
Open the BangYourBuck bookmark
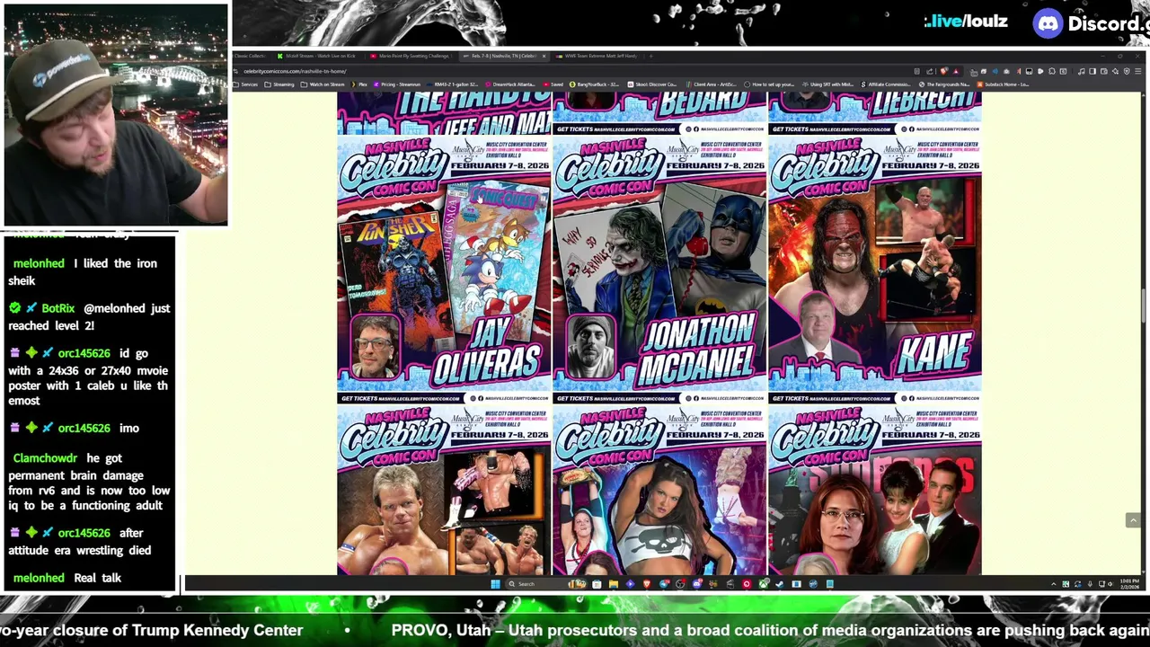594,84
